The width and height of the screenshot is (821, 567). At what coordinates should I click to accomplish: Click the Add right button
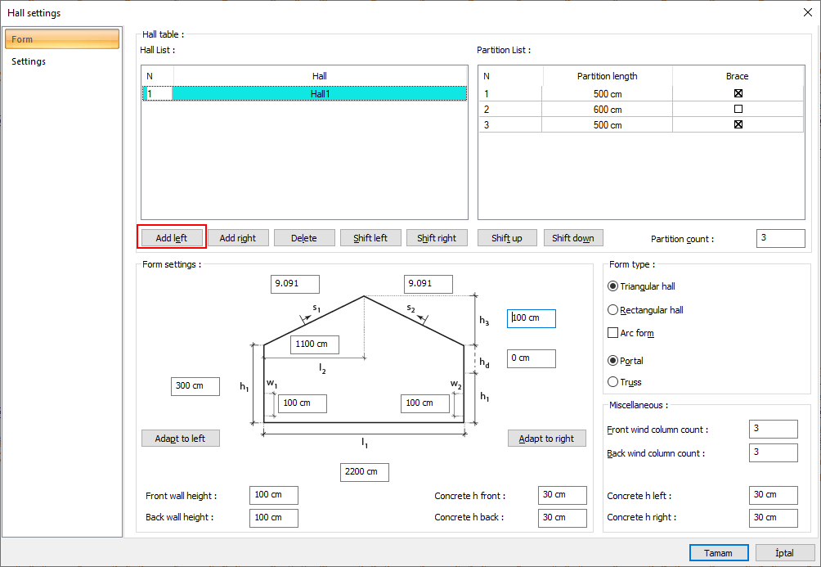coord(237,238)
